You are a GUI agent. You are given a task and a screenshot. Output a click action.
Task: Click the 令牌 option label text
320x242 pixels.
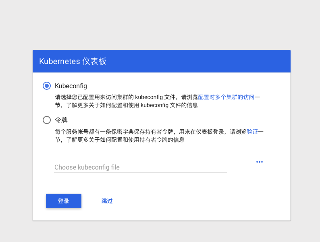tap(61, 120)
